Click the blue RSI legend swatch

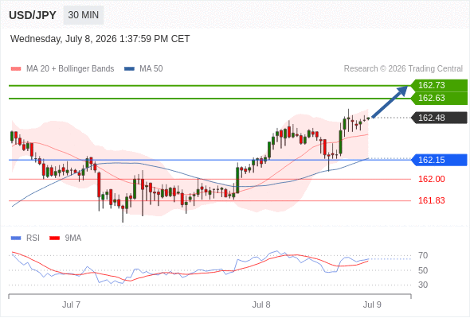click(16, 238)
